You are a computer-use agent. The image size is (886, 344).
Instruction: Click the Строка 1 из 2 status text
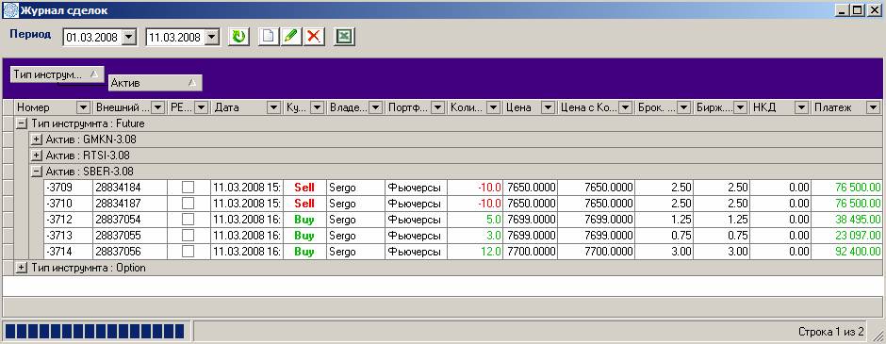830,331
